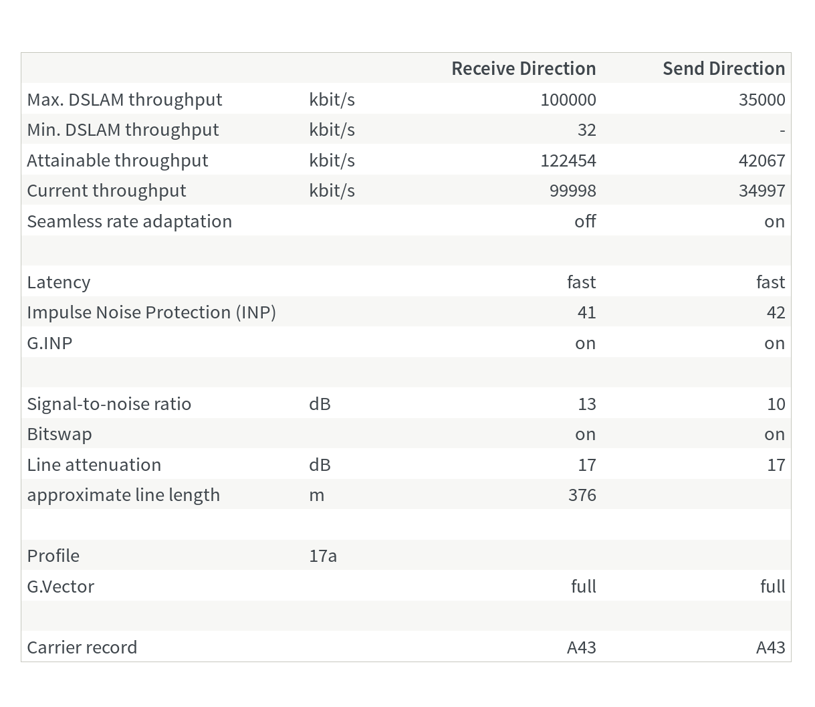Image resolution: width=815 pixels, height=707 pixels.
Task: Select the Max. DSLAM throughput row label
Action: point(124,99)
